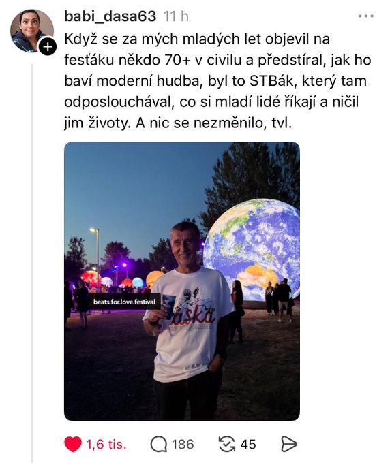Viewport: 390px width, 463px height.
Task: Open the babi_dasa63 username link
Action: [x=110, y=16]
